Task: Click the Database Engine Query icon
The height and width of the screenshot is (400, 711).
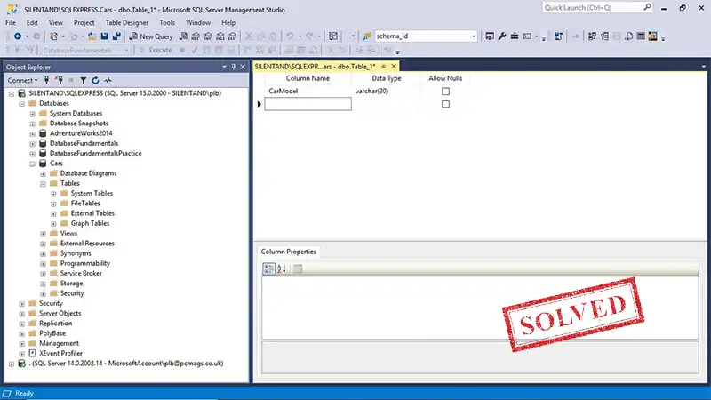Action: coord(183,36)
